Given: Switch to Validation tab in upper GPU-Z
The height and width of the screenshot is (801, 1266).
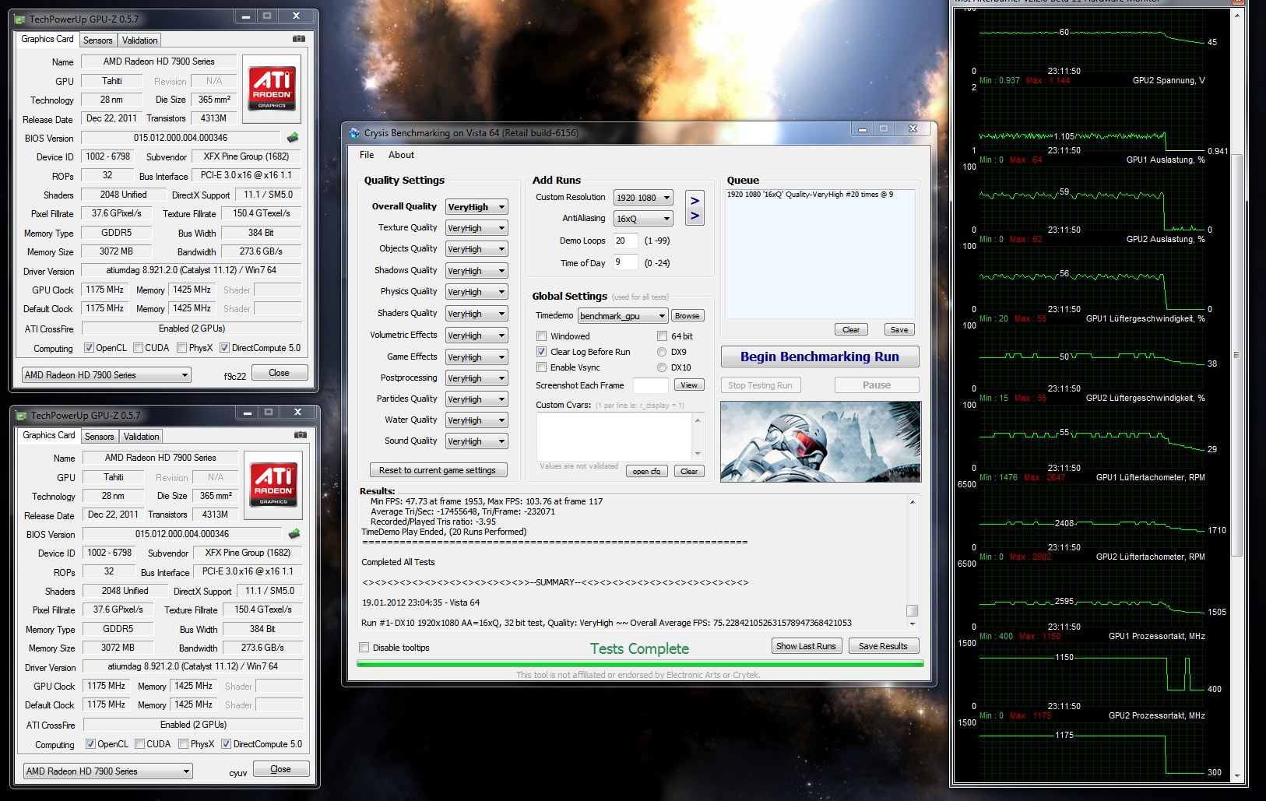Looking at the screenshot, I should point(139,40).
